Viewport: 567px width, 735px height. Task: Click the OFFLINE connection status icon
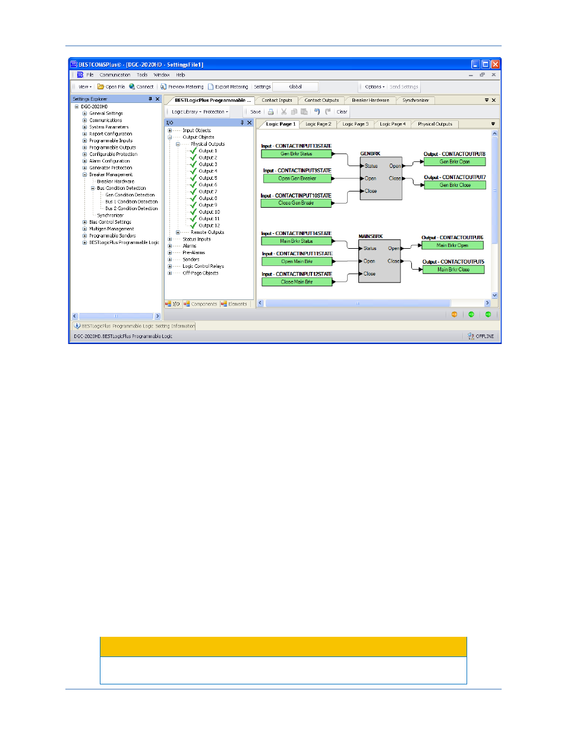pos(471,336)
